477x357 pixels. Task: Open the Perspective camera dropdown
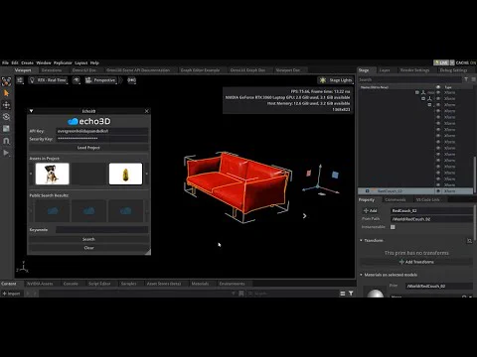click(x=100, y=80)
